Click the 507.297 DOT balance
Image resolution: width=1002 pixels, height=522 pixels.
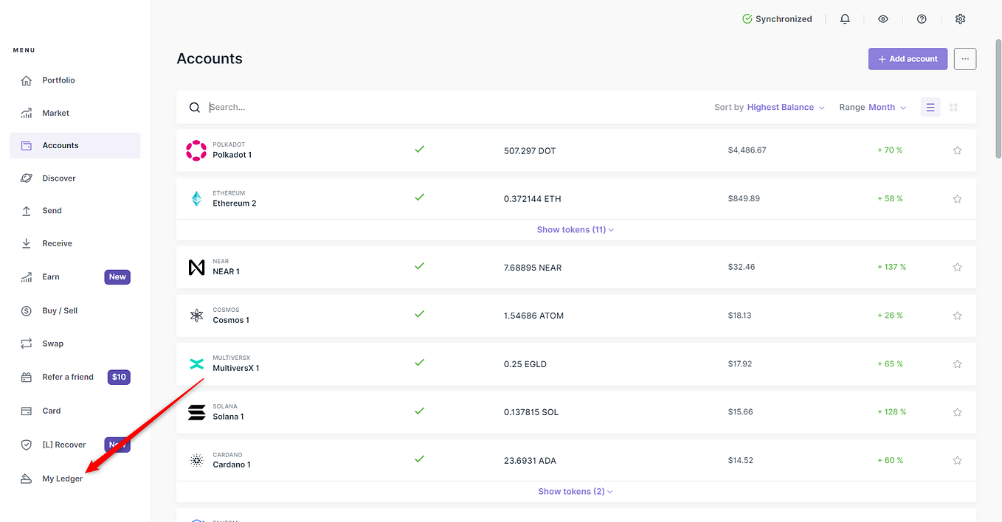coord(530,151)
